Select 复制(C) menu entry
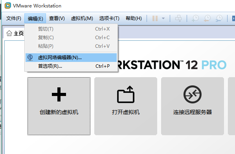Image resolution: width=235 pixels, height=154 pixels. click(71, 38)
